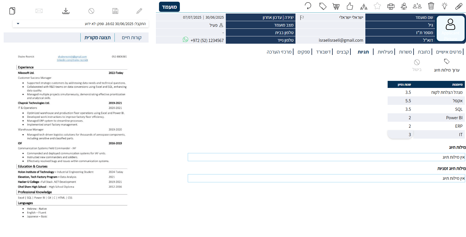Click the thumbs up icon

tap(350, 6)
